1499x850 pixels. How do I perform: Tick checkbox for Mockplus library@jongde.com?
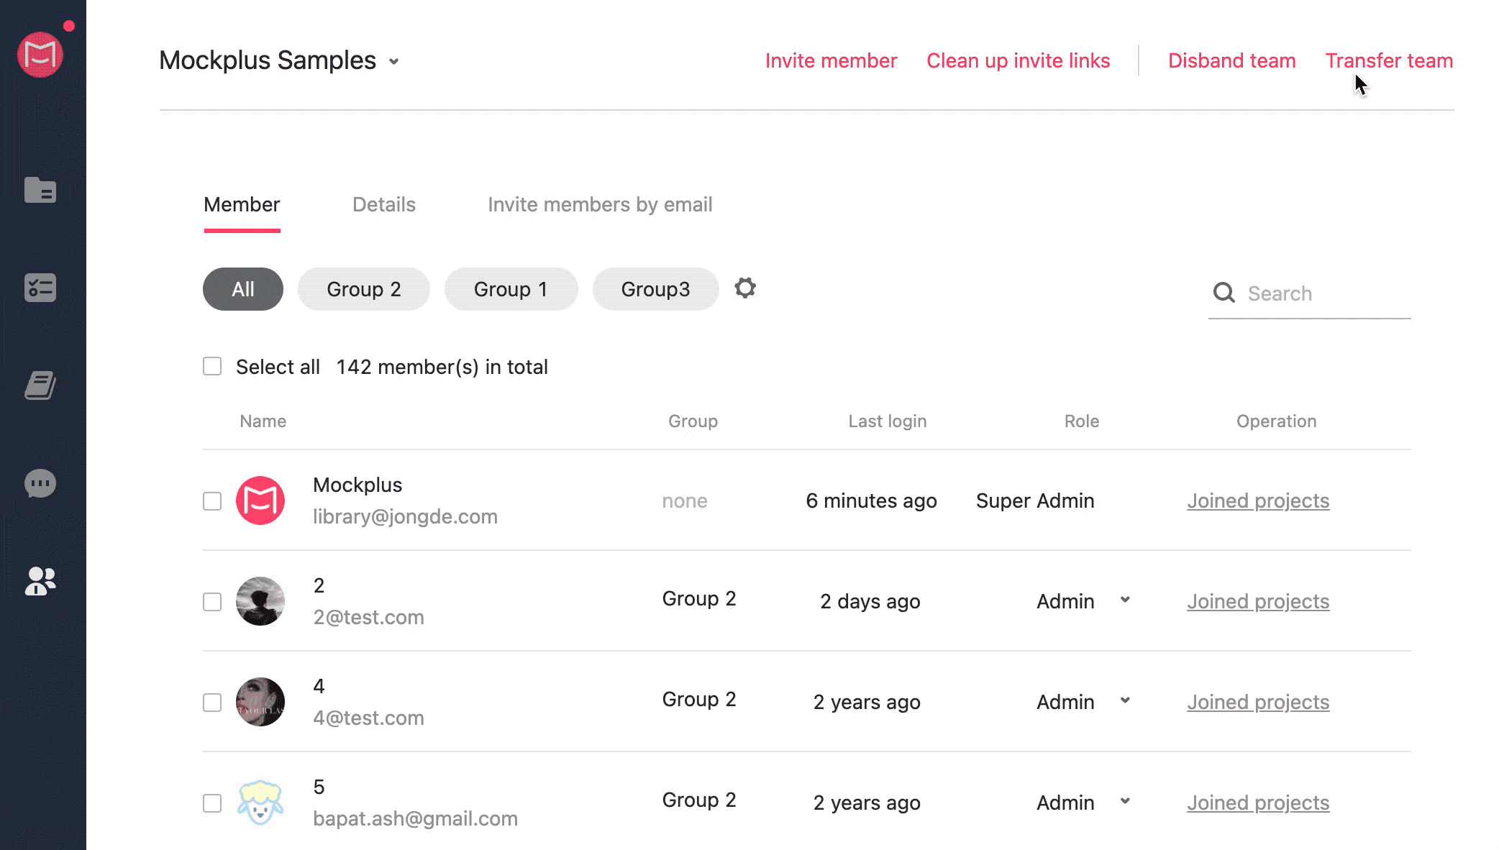[212, 501]
